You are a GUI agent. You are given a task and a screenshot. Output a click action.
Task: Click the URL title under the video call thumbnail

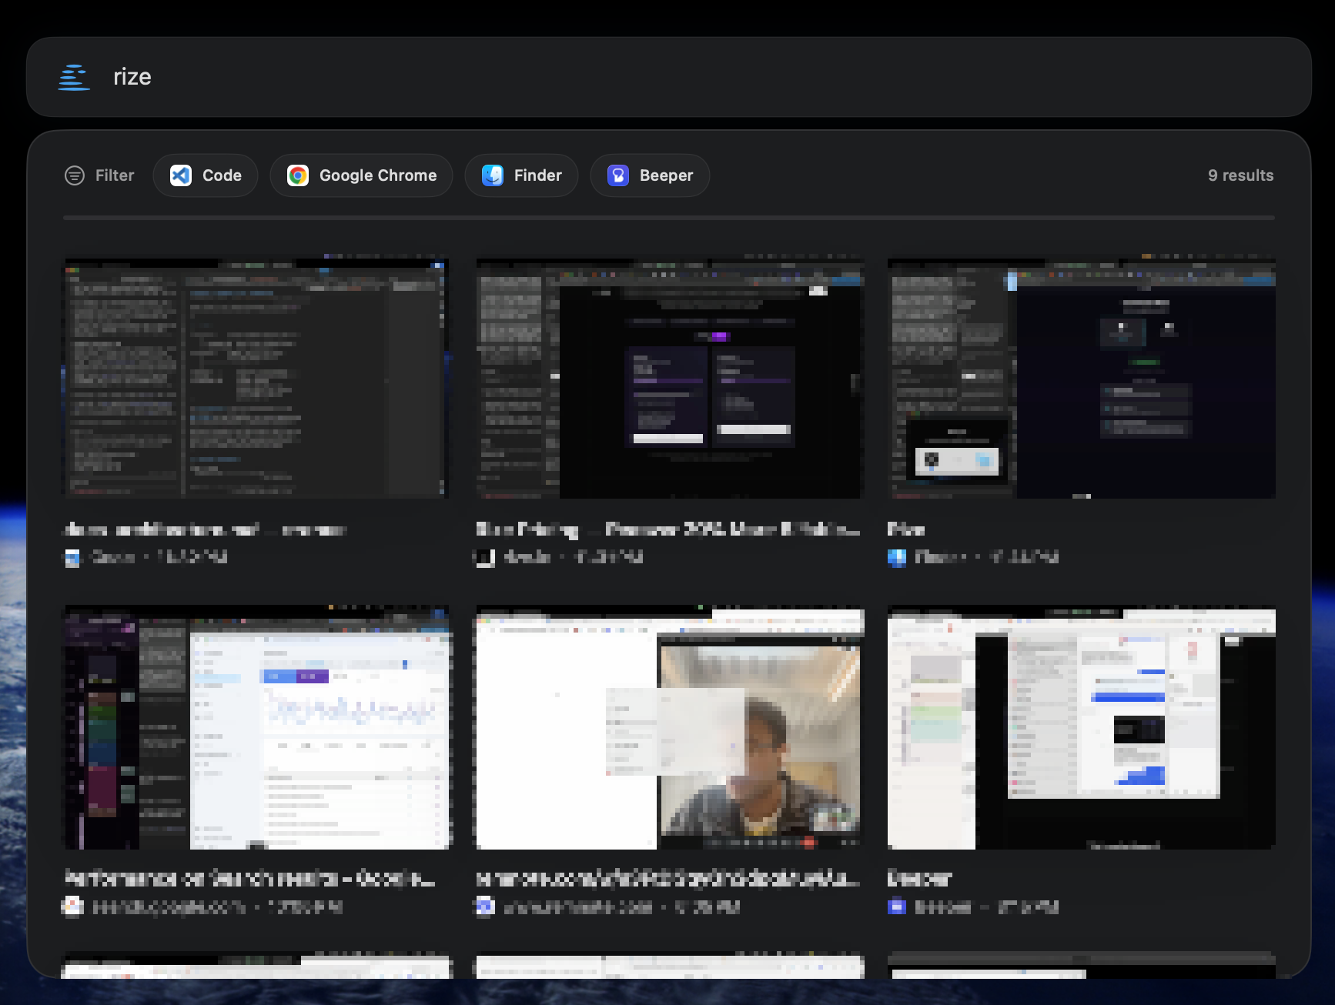click(667, 878)
